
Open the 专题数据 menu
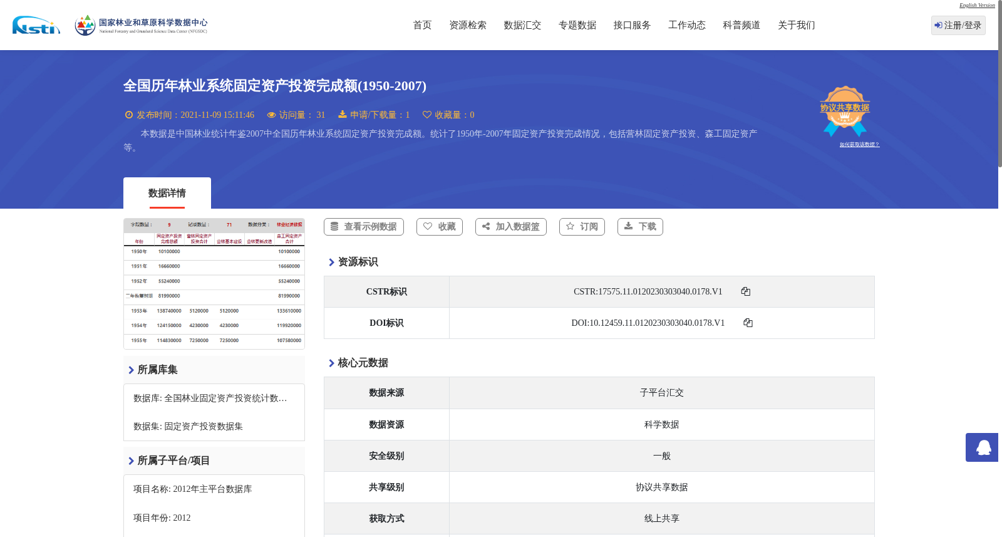(577, 25)
